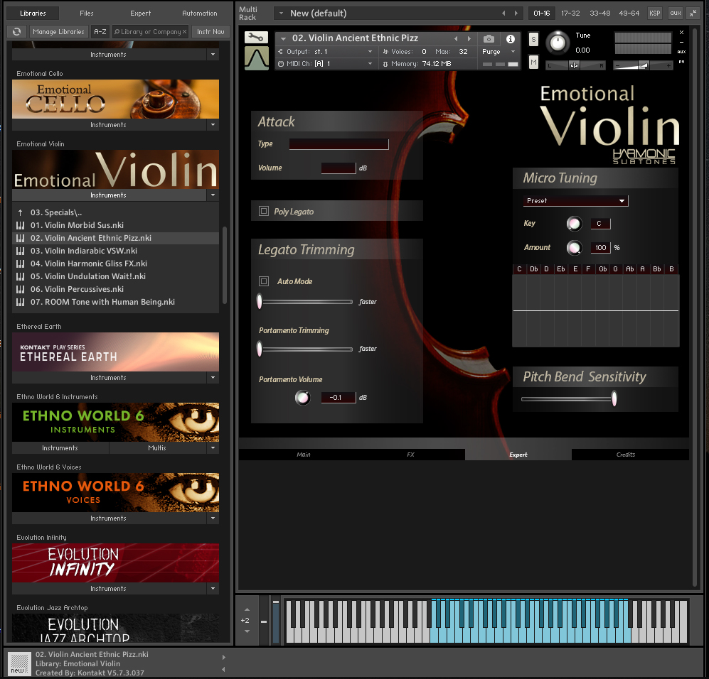Screen dimensions: 709x679
Task: Remove instrument with the X icon
Action: (681, 33)
